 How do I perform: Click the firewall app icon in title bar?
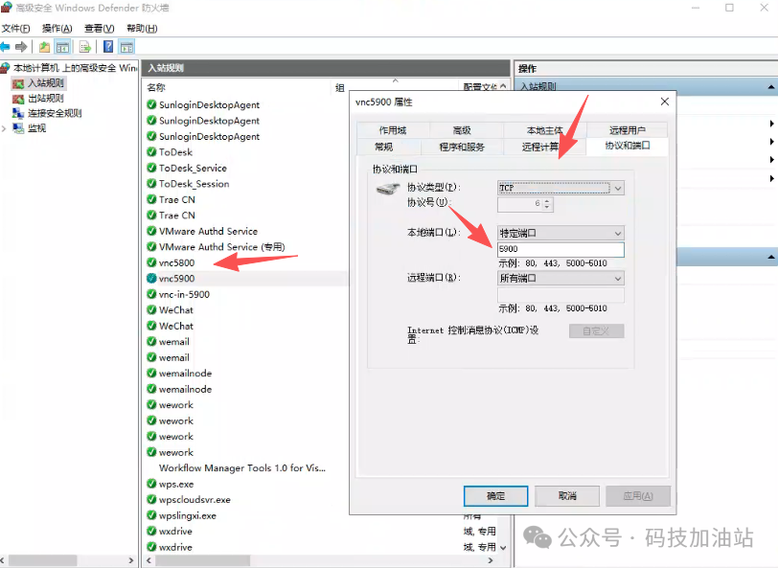tap(6, 7)
